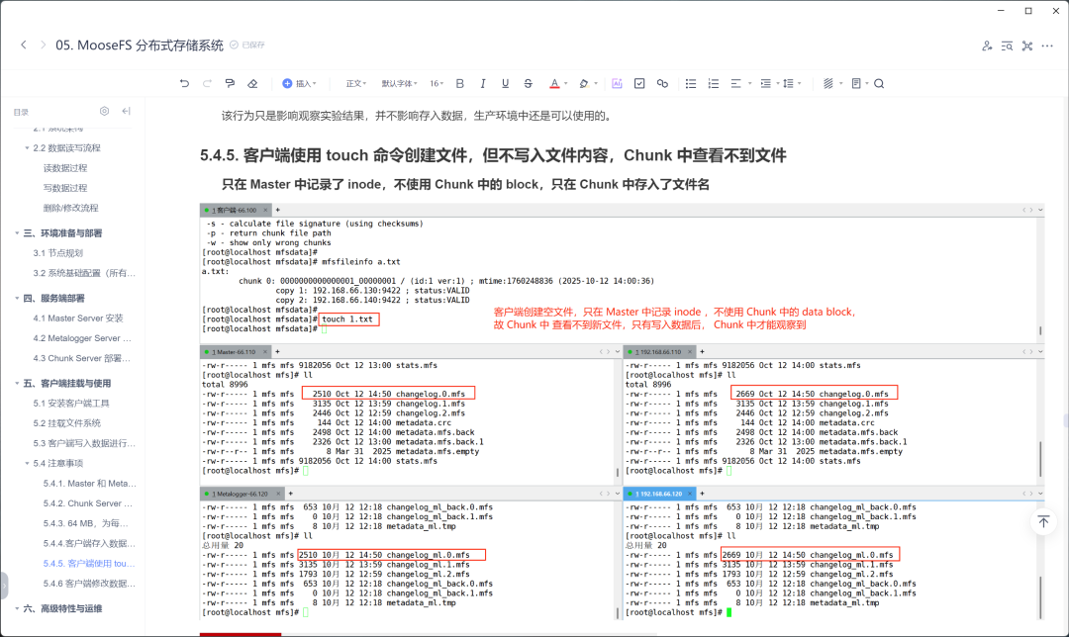Screen dimensions: 1069x637
Task: Open the share collaborators icon
Action: tap(987, 45)
